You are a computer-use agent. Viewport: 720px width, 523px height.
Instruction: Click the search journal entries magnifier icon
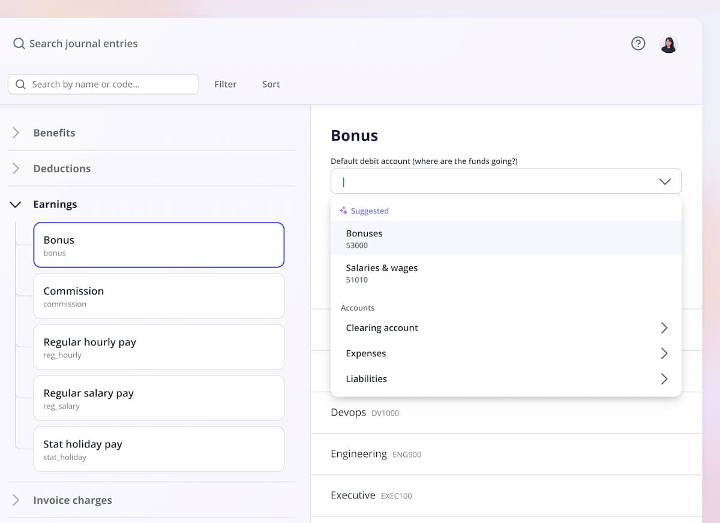(19, 43)
